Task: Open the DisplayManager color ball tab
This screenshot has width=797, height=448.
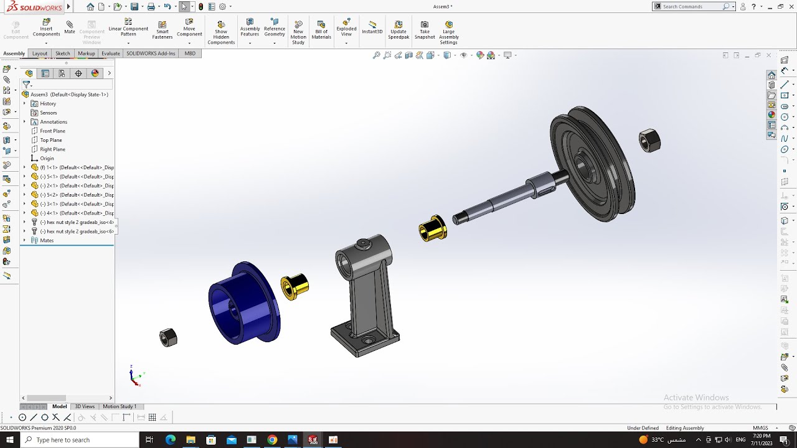Action: coord(95,73)
